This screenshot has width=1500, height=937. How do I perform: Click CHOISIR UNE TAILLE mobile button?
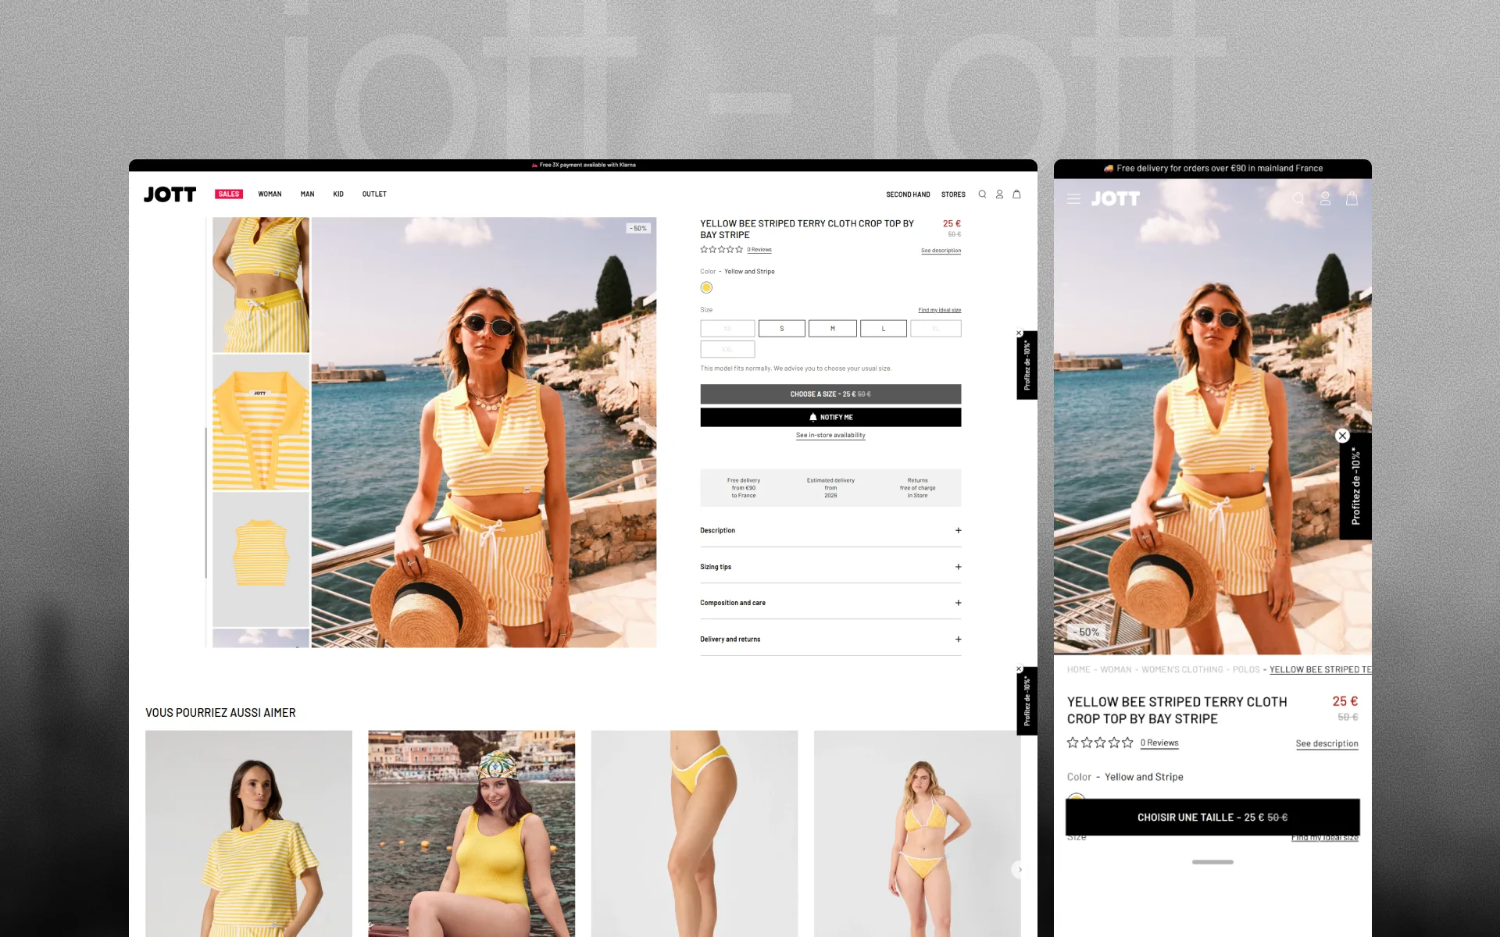(1212, 818)
